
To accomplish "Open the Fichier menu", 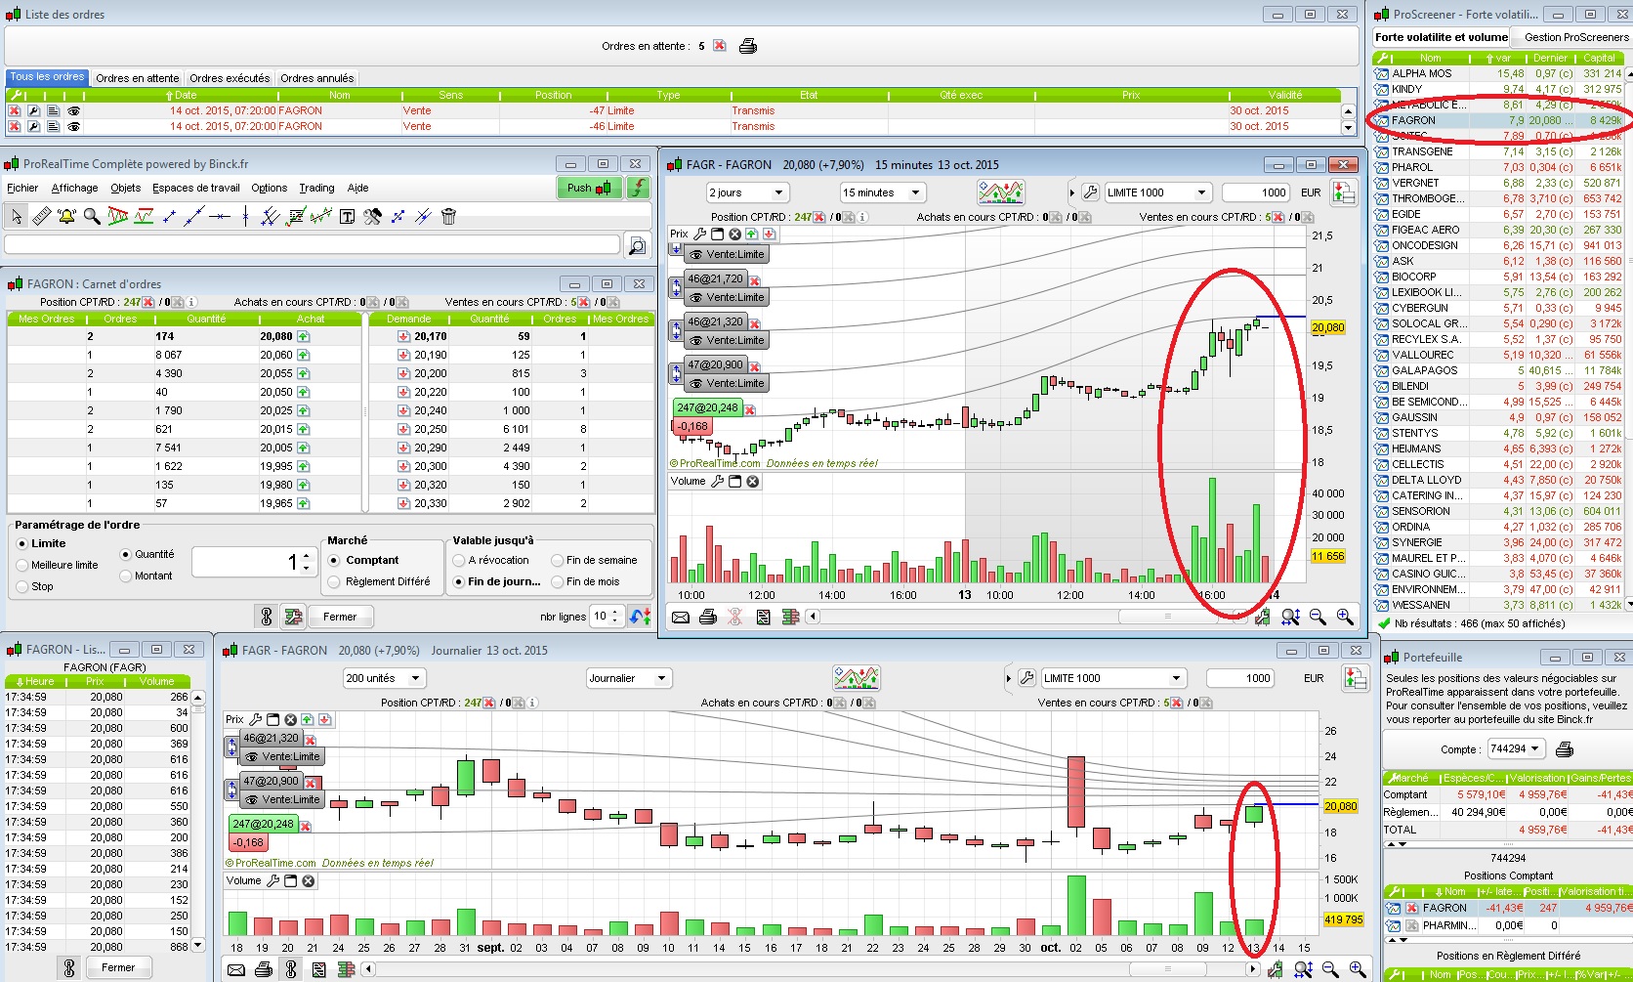I will [x=22, y=188].
